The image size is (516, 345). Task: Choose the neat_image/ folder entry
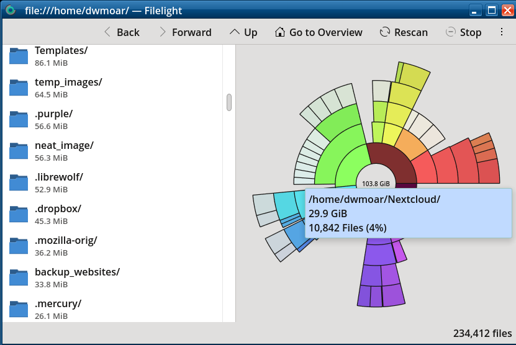point(63,146)
